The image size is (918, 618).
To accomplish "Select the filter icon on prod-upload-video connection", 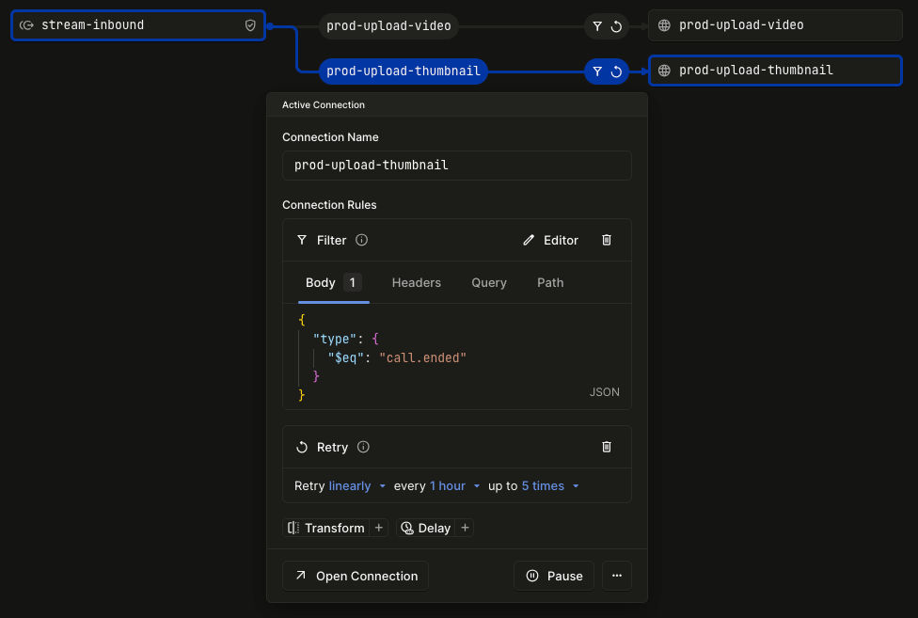I will click(x=596, y=26).
